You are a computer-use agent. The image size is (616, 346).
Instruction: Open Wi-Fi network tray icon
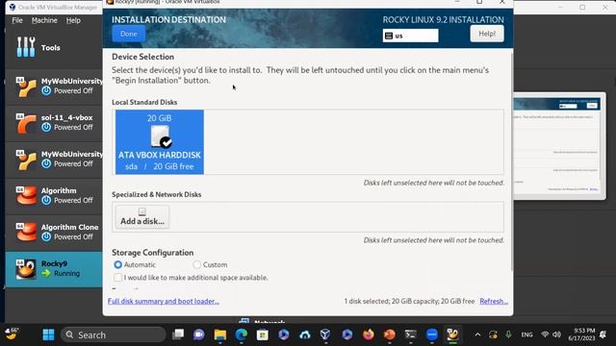(545, 334)
